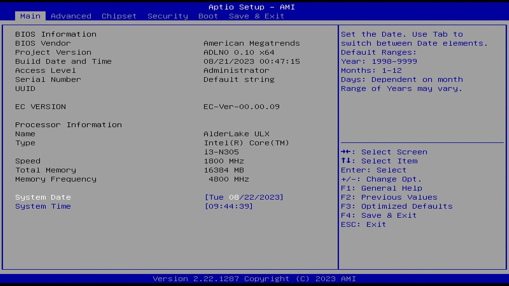The image size is (509, 286).
Task: Click the BIOS Vendor label
Action: [x=43, y=43]
